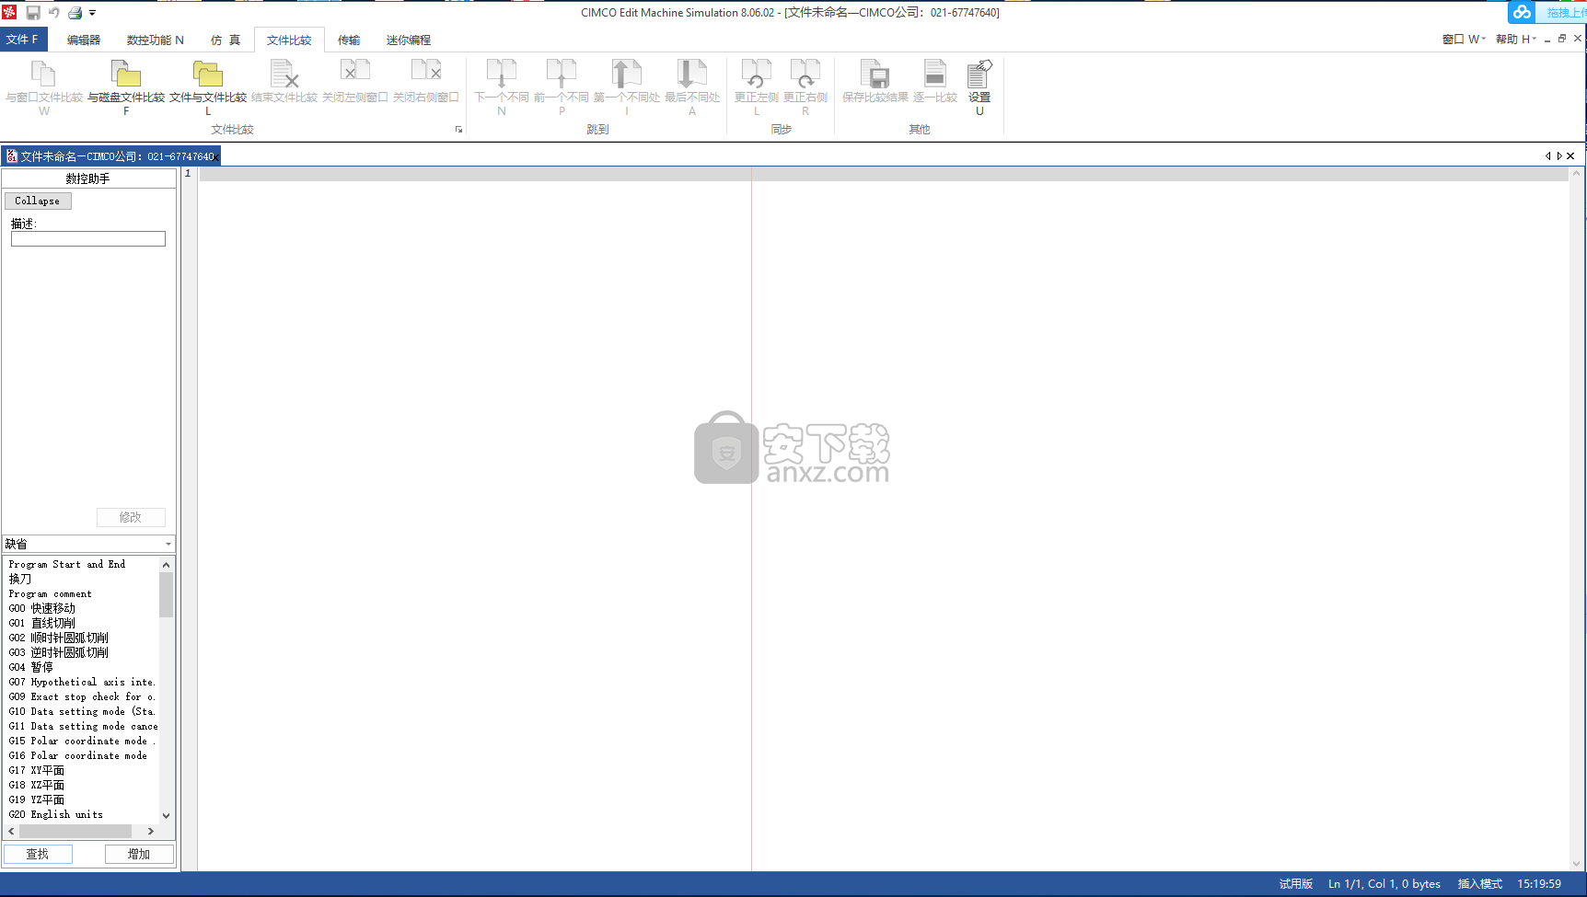Jump to 最后不同处 last difference

pyautogui.click(x=692, y=87)
